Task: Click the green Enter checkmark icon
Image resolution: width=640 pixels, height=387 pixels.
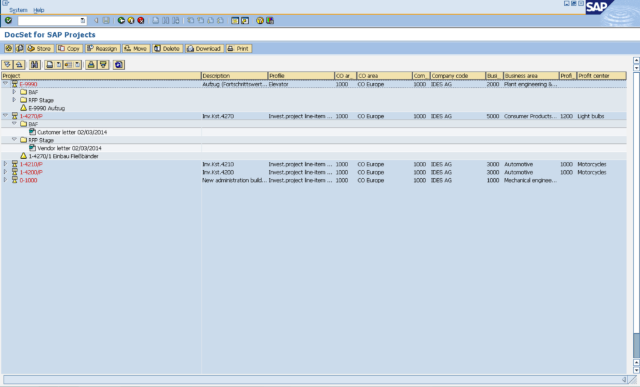Action: pos(8,21)
